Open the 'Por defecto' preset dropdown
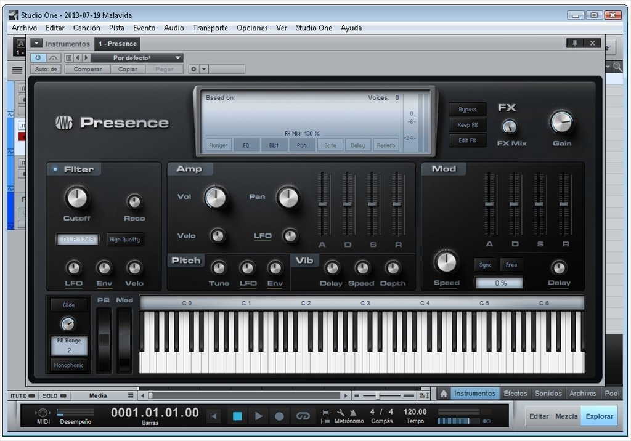This screenshot has height=441, width=631. click(x=137, y=58)
